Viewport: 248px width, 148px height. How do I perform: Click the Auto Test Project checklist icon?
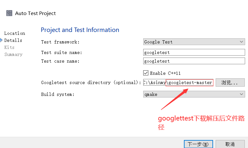point(9,13)
